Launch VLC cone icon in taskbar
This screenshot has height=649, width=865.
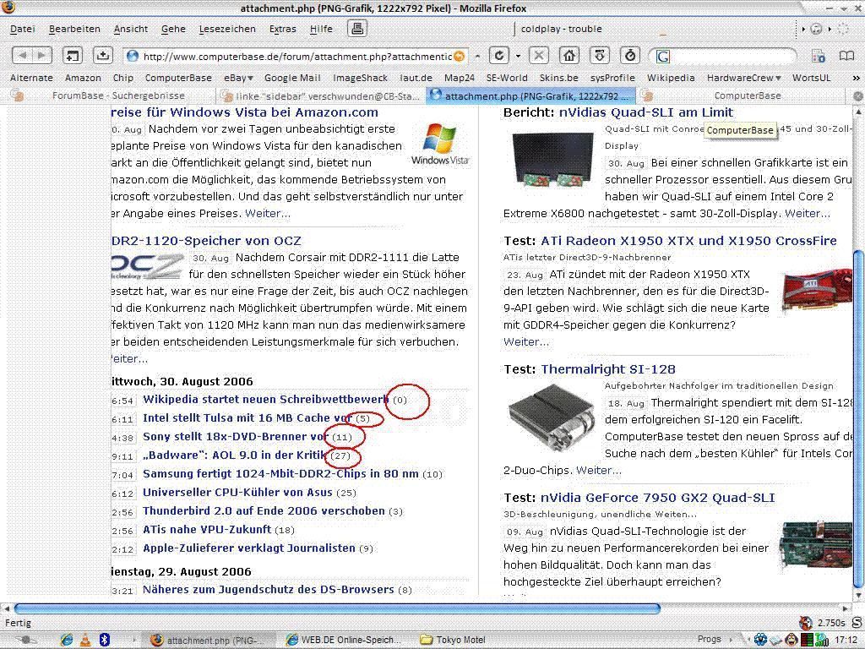[85, 640]
